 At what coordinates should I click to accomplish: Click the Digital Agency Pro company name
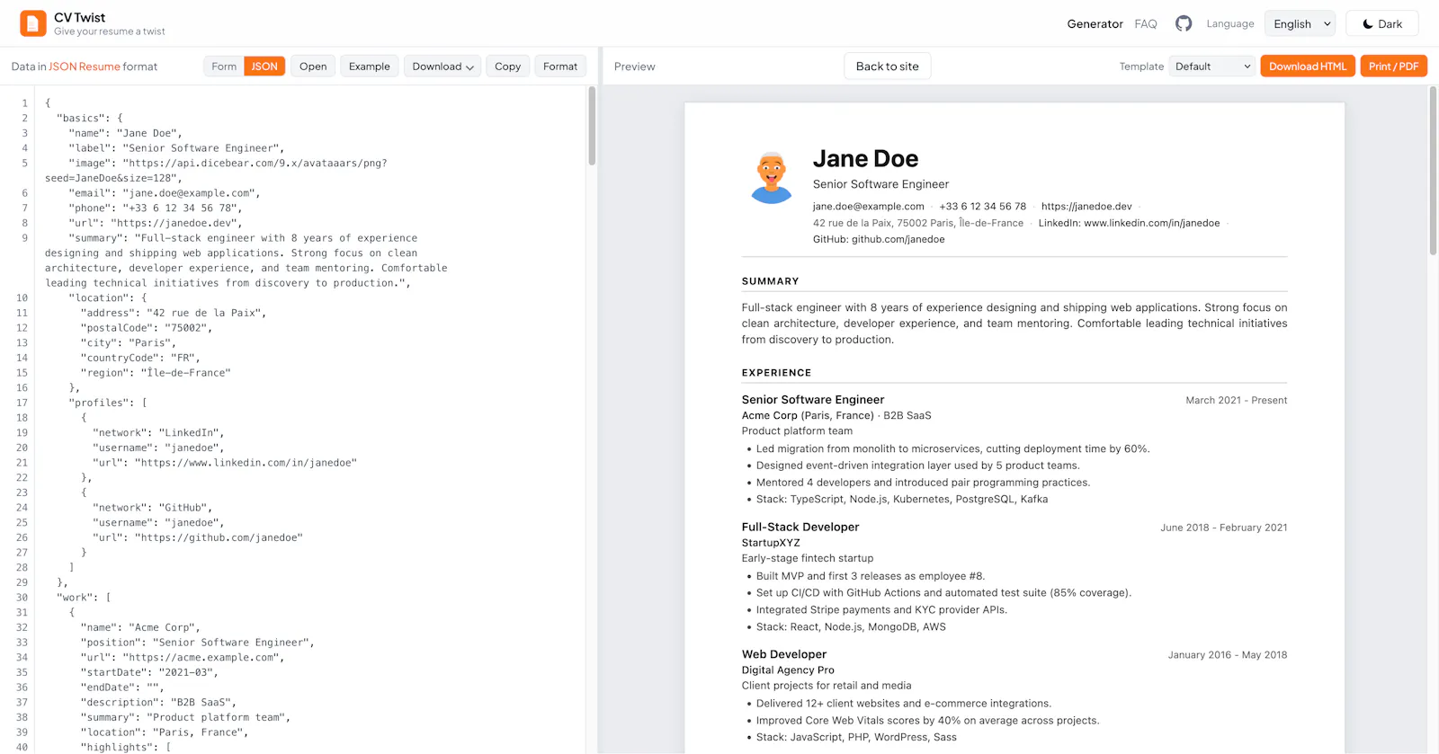coord(788,671)
